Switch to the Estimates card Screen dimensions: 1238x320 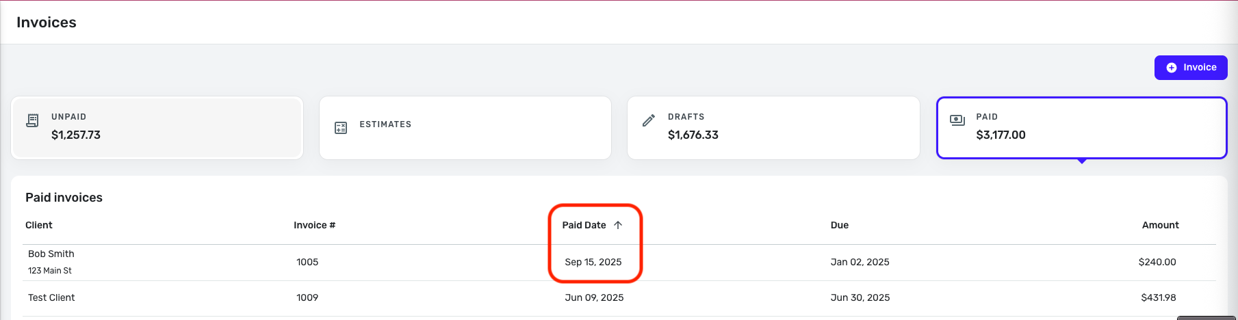[x=465, y=127]
